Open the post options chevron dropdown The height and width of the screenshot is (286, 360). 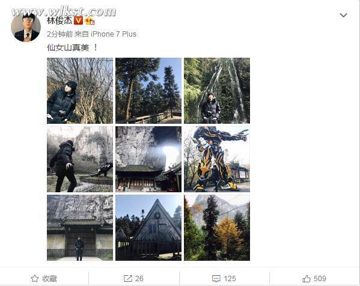tap(343, 15)
